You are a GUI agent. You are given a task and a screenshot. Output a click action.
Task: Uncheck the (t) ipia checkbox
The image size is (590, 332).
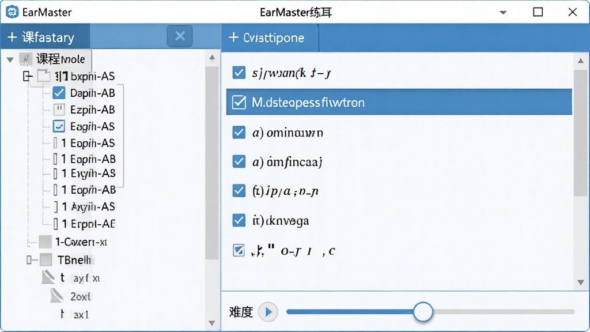click(239, 191)
